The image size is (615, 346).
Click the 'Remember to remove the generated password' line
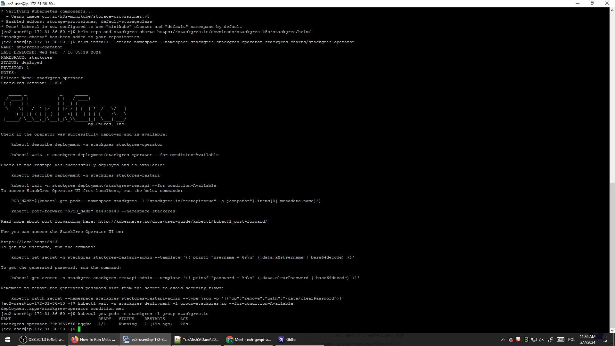click(112, 288)
